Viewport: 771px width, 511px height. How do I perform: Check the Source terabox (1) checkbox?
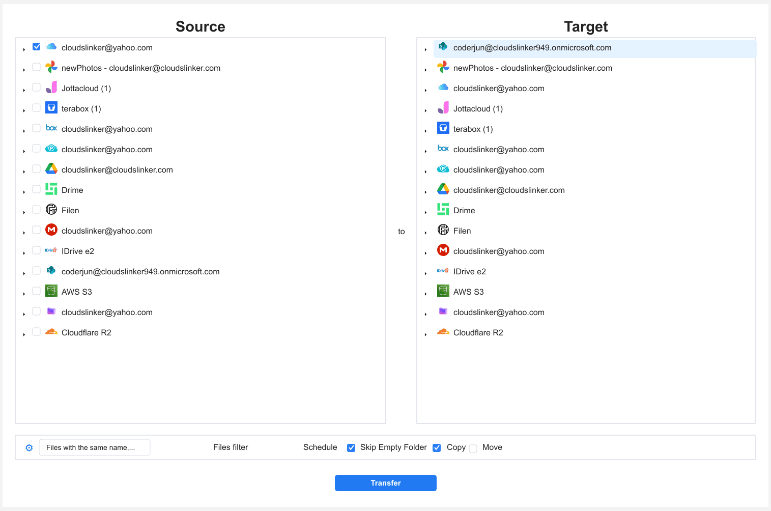click(x=37, y=107)
